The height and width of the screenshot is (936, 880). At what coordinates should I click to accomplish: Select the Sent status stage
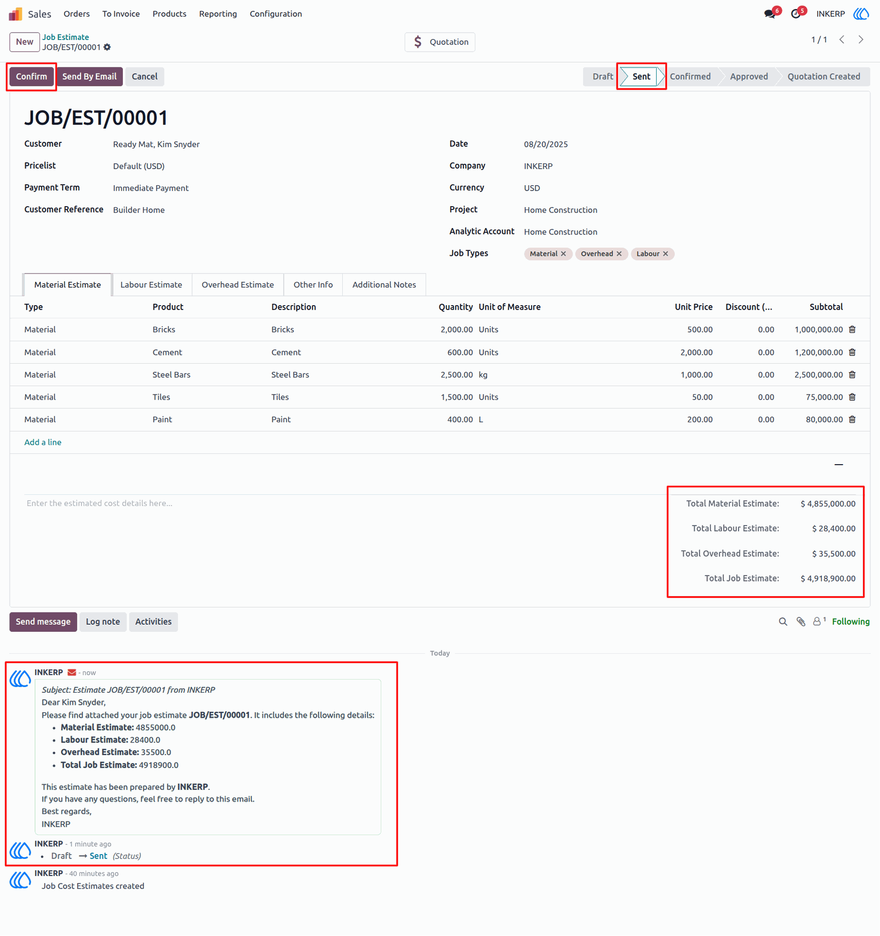point(641,77)
